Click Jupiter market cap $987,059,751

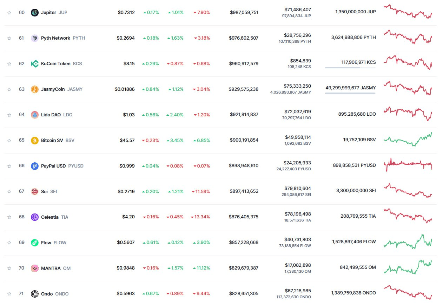[244, 13]
